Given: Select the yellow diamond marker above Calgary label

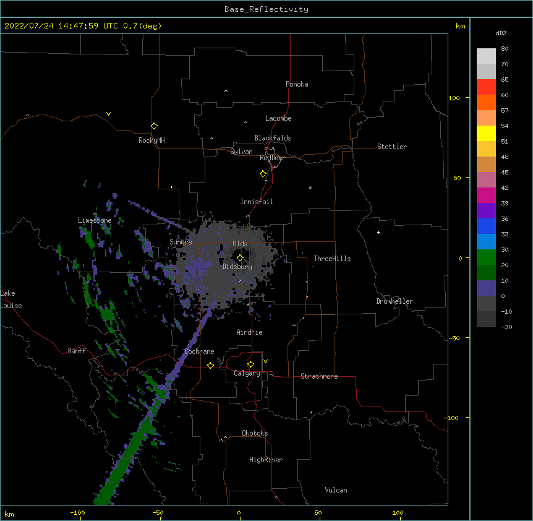Looking at the screenshot, I should pos(250,364).
